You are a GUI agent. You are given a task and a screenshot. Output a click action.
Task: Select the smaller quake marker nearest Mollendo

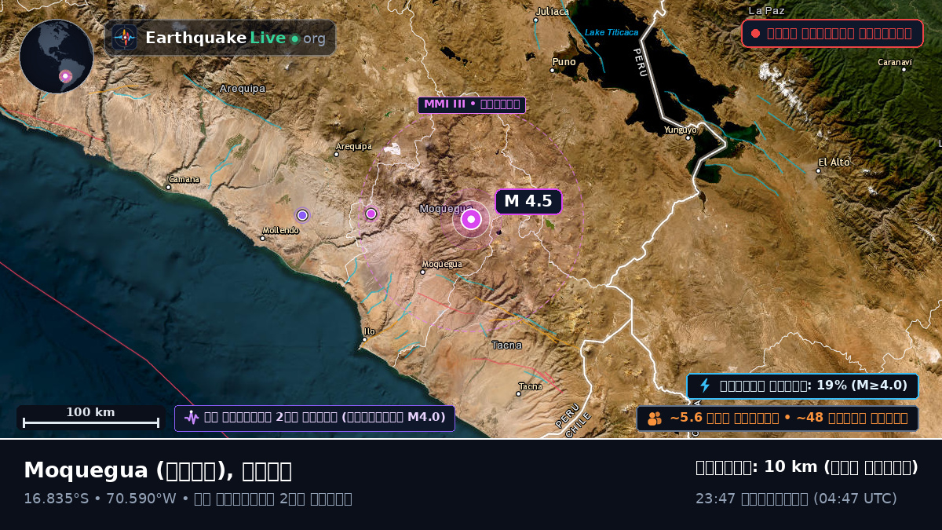pos(302,215)
